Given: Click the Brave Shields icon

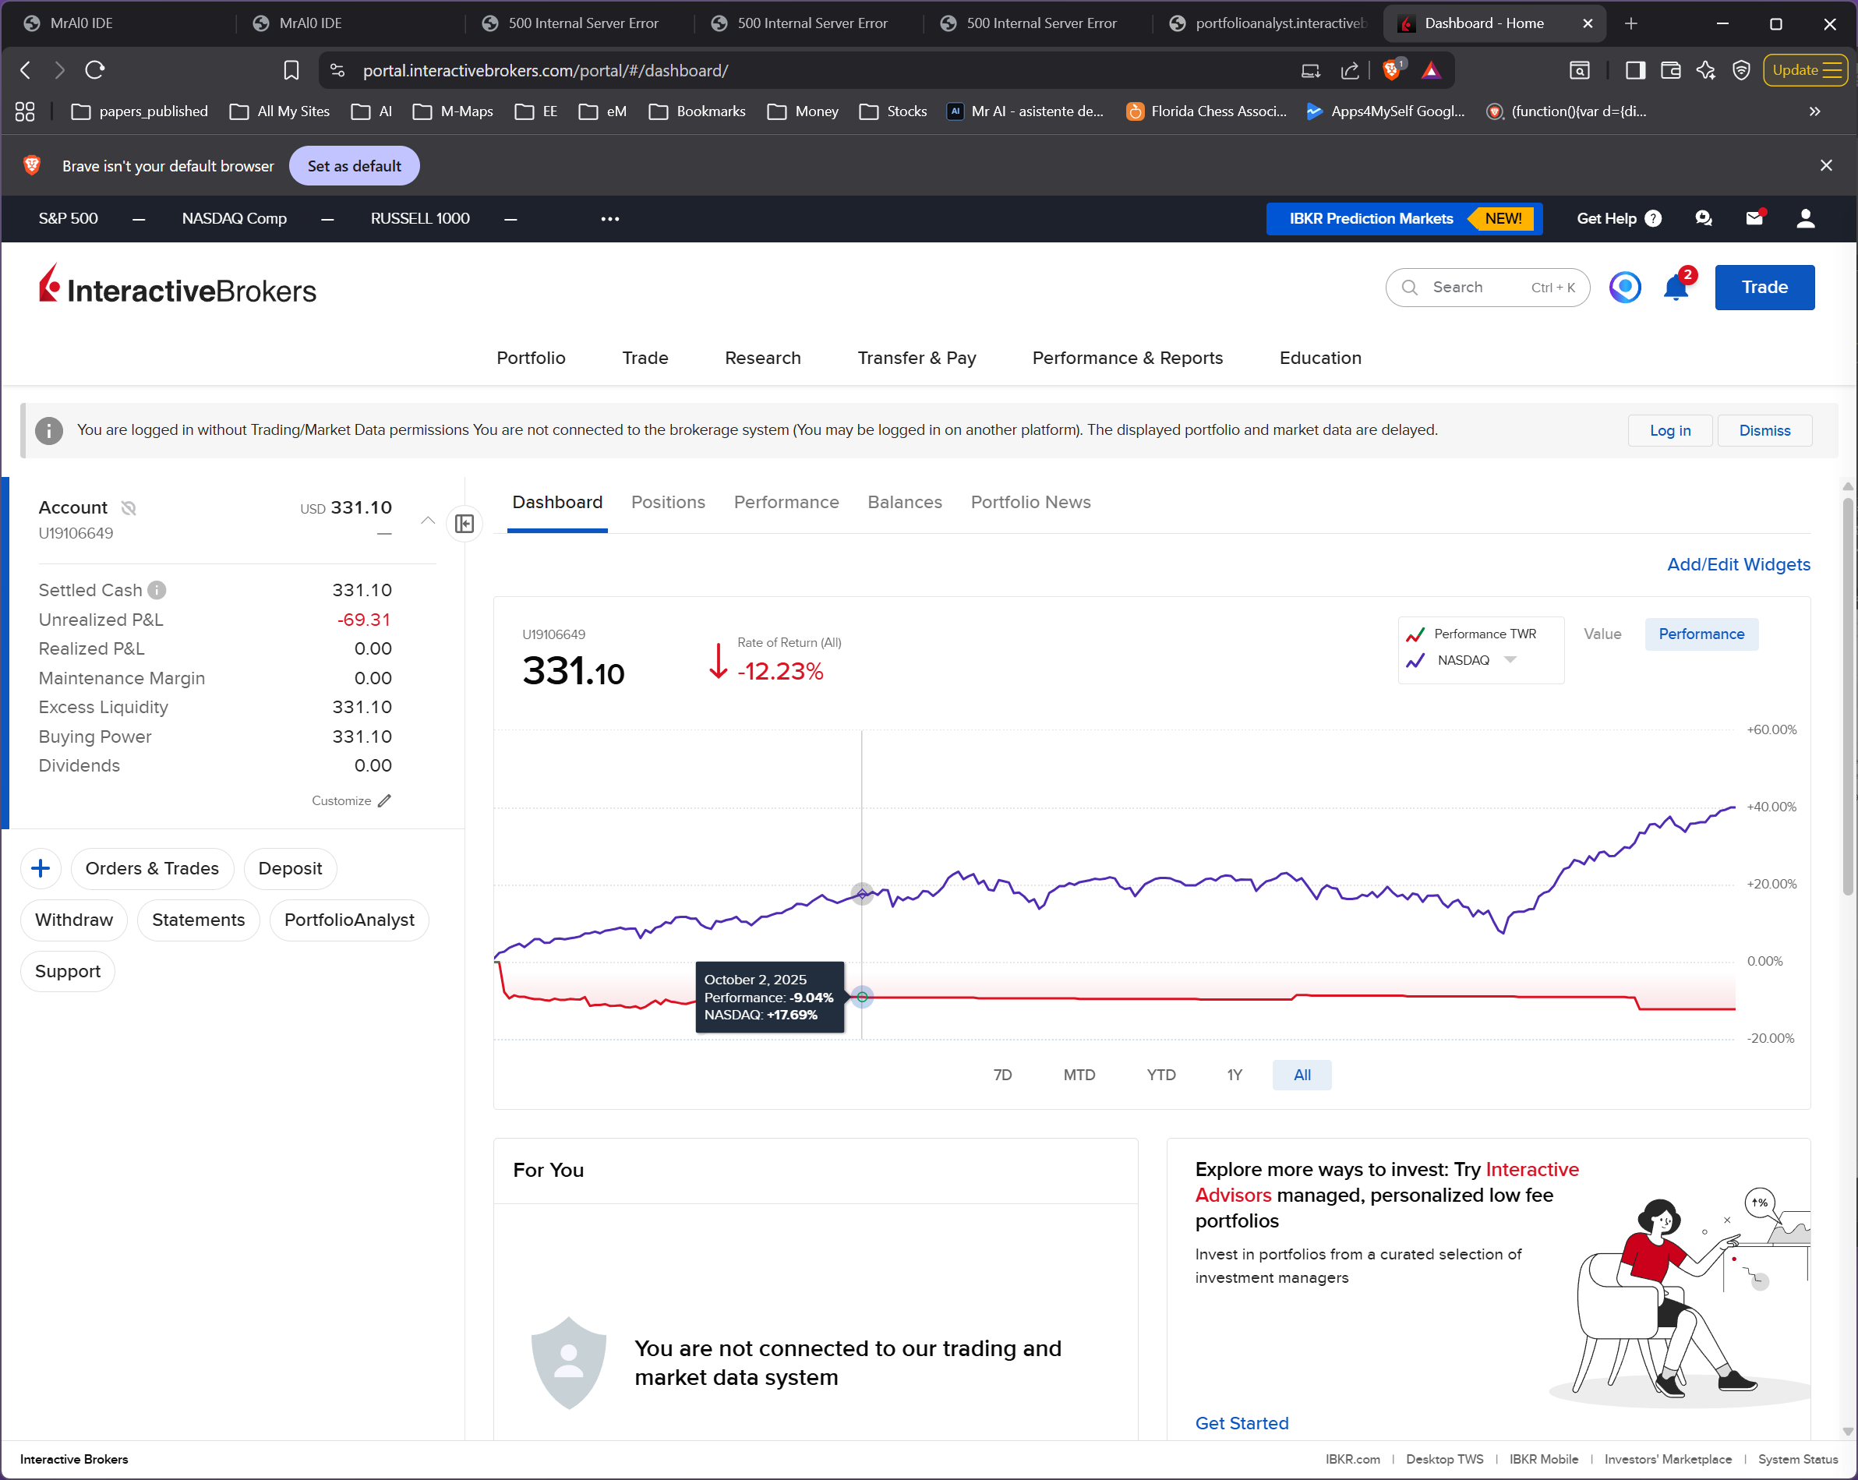Looking at the screenshot, I should pyautogui.click(x=1393, y=70).
